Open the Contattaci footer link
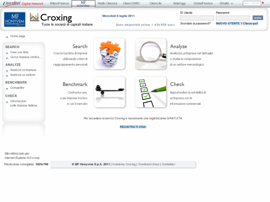 coord(168,164)
